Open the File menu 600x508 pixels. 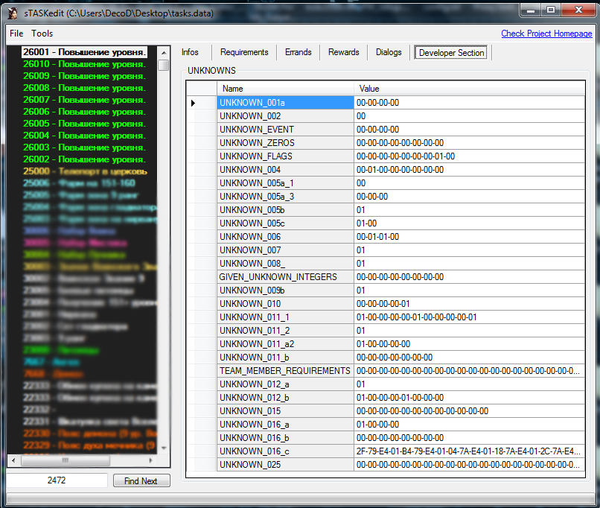tap(16, 34)
